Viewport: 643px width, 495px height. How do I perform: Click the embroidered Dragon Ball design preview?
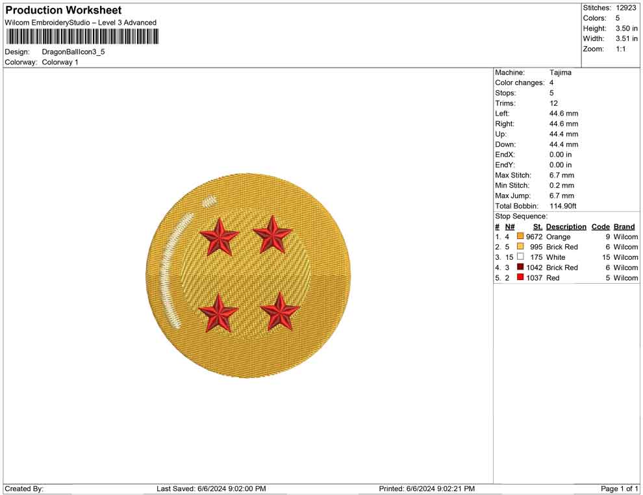(248, 275)
